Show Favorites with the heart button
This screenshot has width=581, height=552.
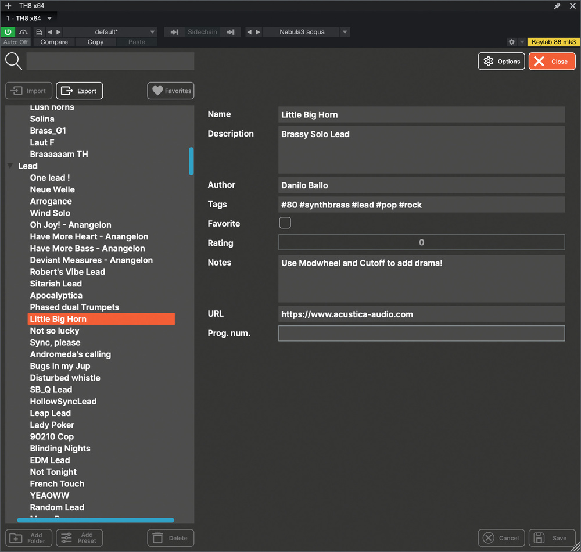(x=171, y=91)
